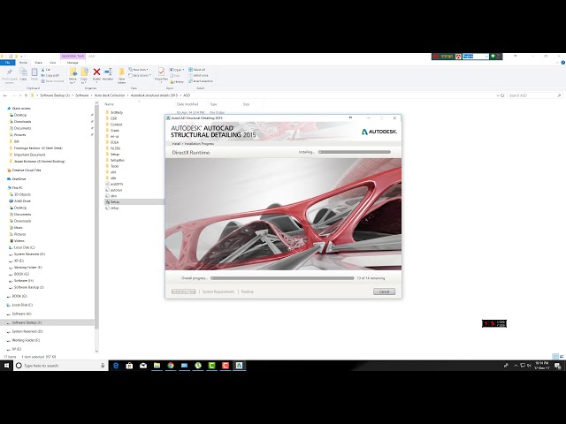The width and height of the screenshot is (566, 424).
Task: Click the Up one level arrow
Action: [26, 95]
